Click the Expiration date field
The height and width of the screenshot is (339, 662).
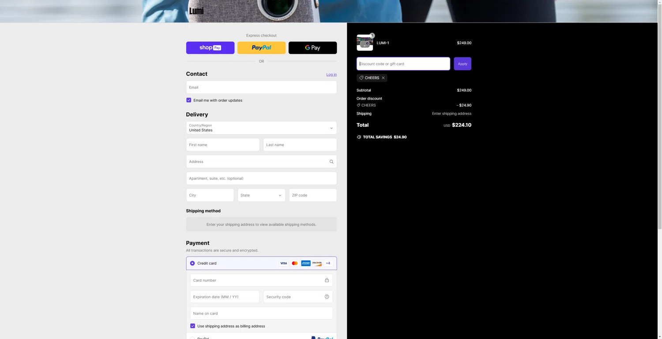(225, 297)
